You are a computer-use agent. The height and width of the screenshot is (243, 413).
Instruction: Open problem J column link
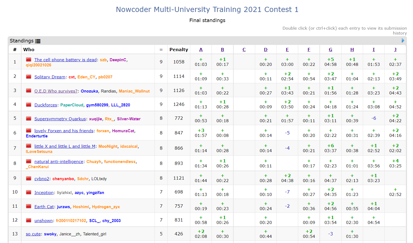395,50
